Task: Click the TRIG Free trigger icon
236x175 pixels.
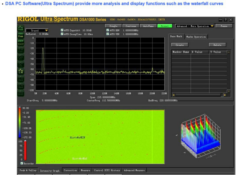Action: 21,35
